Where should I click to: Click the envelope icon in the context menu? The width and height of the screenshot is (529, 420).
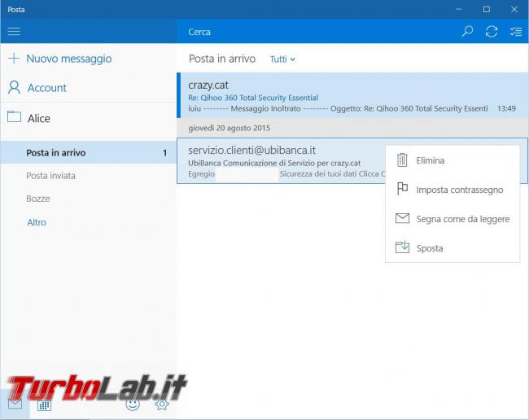pos(402,218)
